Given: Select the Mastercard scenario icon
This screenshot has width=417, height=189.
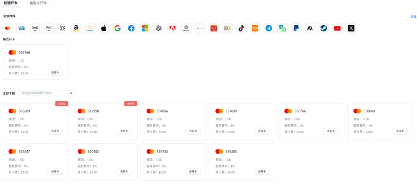Looking at the screenshot, I should point(8,28).
